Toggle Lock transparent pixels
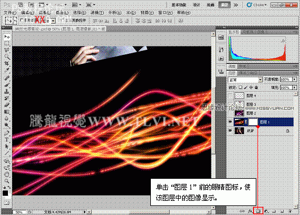 [x=240, y=88]
